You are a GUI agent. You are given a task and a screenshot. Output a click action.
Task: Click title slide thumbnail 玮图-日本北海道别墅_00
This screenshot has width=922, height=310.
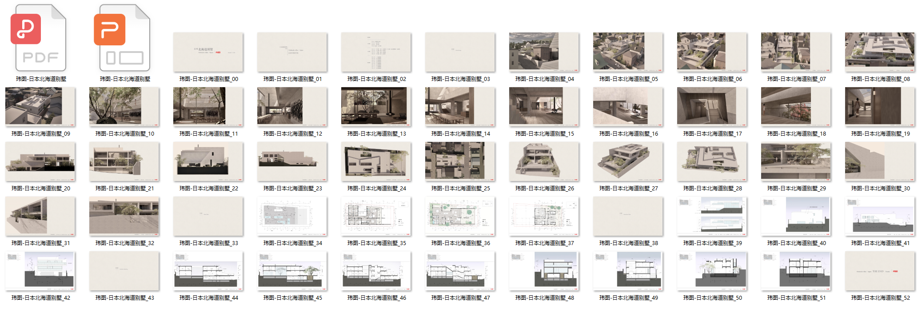coord(208,52)
